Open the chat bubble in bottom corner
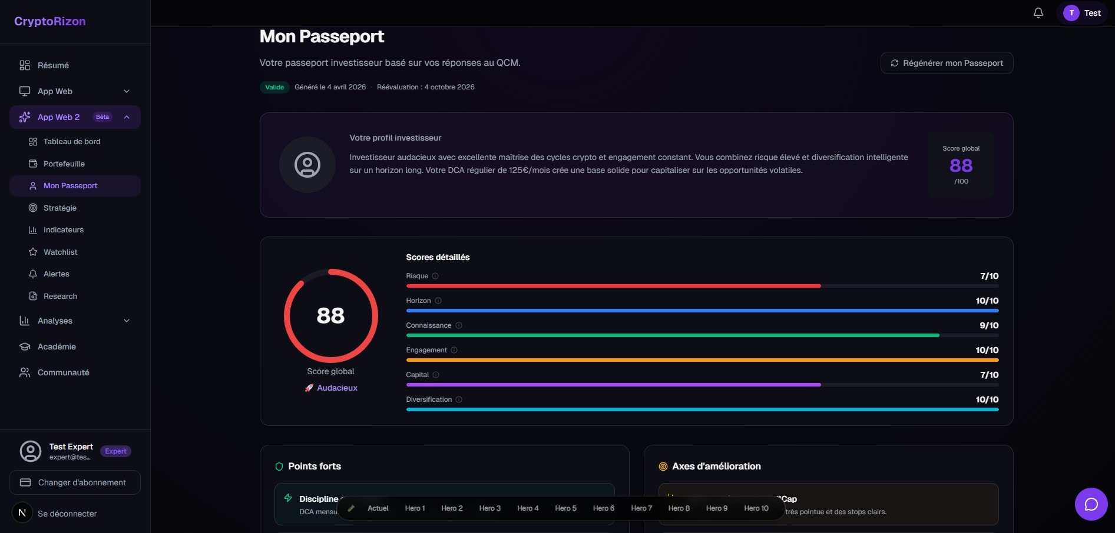 (1091, 504)
